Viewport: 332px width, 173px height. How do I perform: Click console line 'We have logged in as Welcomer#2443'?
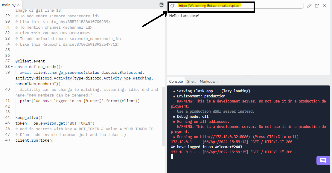(x=206, y=147)
